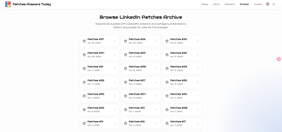The height and width of the screenshot is (132, 282).
Task: Click calendar icon on Patches #30 card
Action: click(125, 68)
